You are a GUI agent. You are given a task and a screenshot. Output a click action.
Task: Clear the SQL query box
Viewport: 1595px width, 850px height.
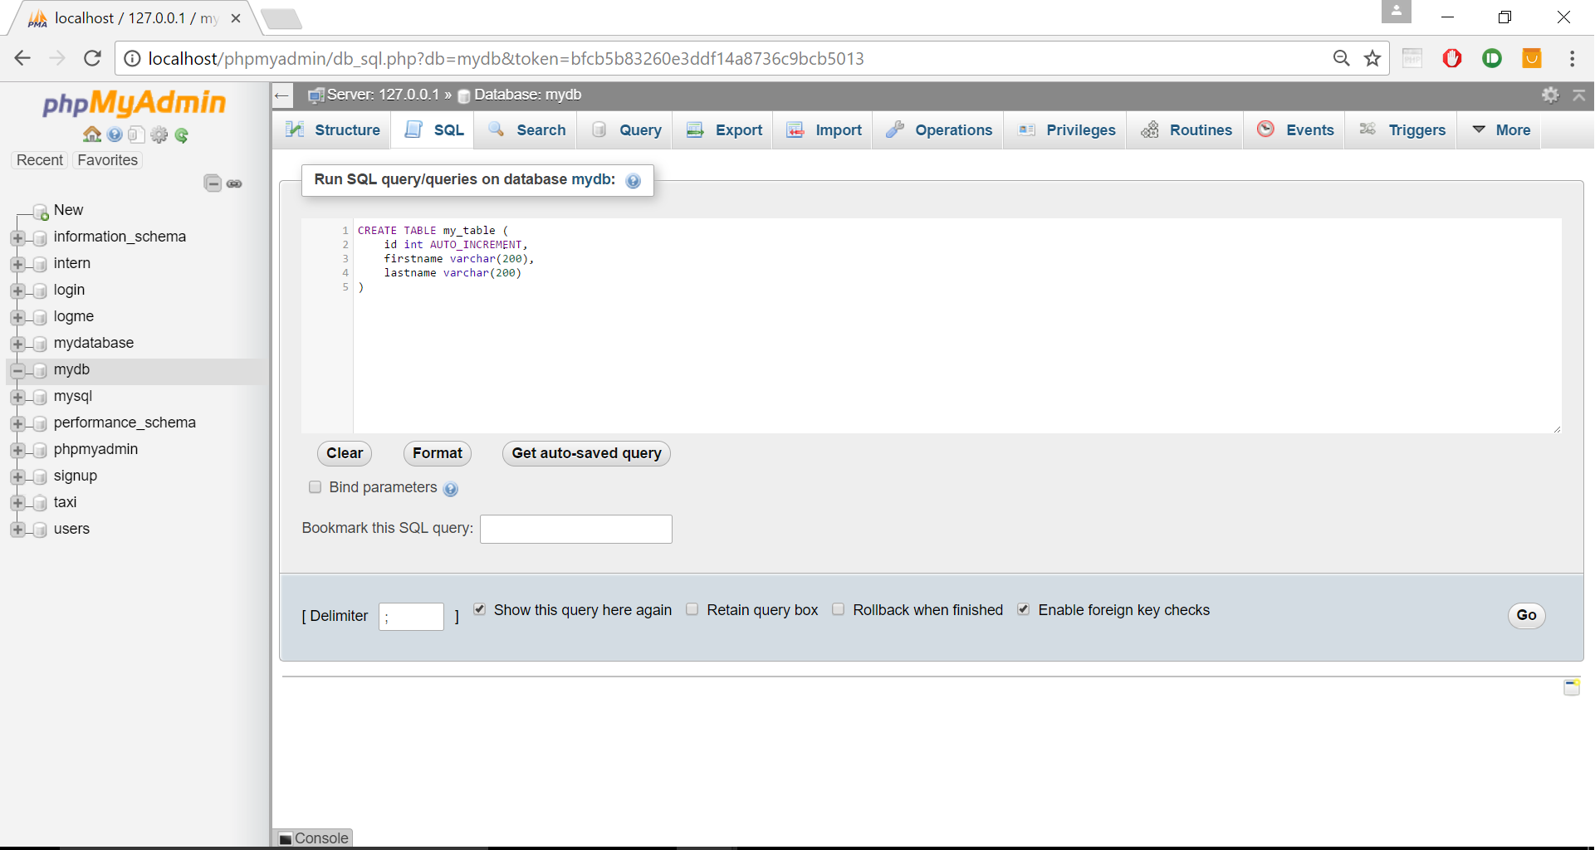[x=345, y=453]
